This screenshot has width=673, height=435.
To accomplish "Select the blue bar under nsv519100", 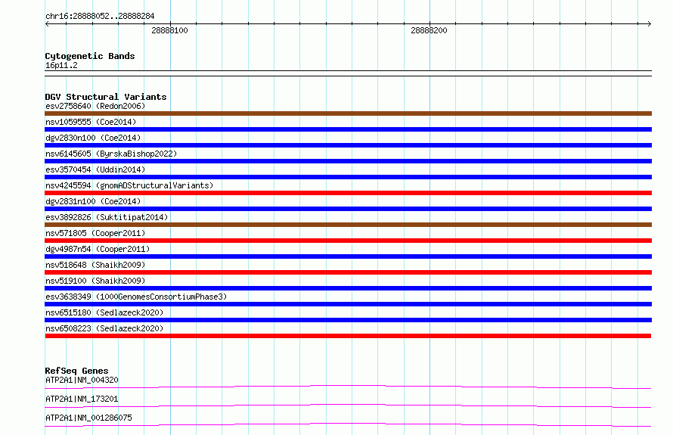I will 348,288.
